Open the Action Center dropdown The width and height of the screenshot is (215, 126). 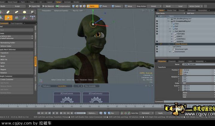coord(195,6)
